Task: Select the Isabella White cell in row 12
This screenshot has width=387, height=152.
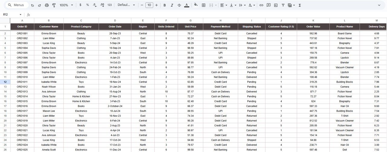Action: click(x=49, y=82)
